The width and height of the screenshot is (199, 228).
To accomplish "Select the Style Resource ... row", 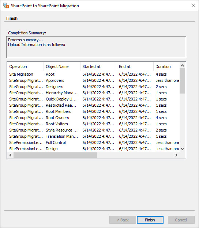I will 93,130.
